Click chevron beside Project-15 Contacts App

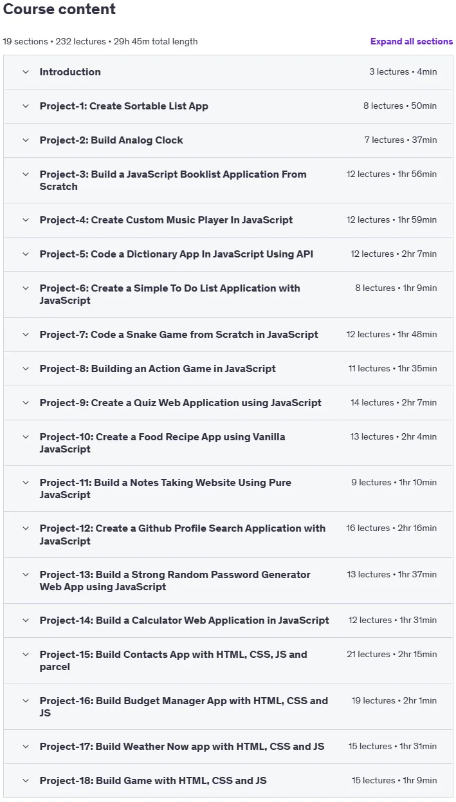point(26,655)
